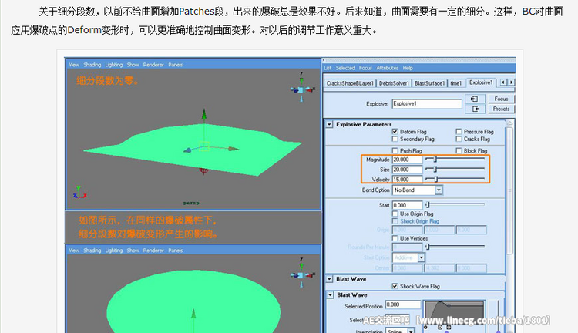Open Renderer menu in zero-subdivision viewport

(153, 65)
